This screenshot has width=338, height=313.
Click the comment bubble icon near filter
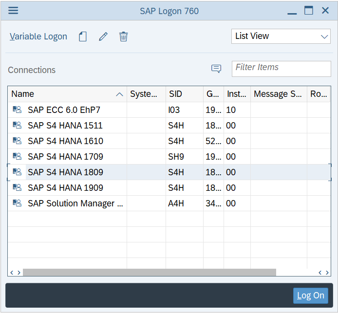pyautogui.click(x=216, y=69)
